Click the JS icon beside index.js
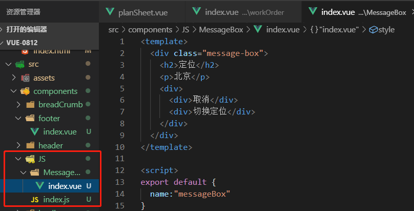The height and width of the screenshot is (211, 414). click(35, 200)
